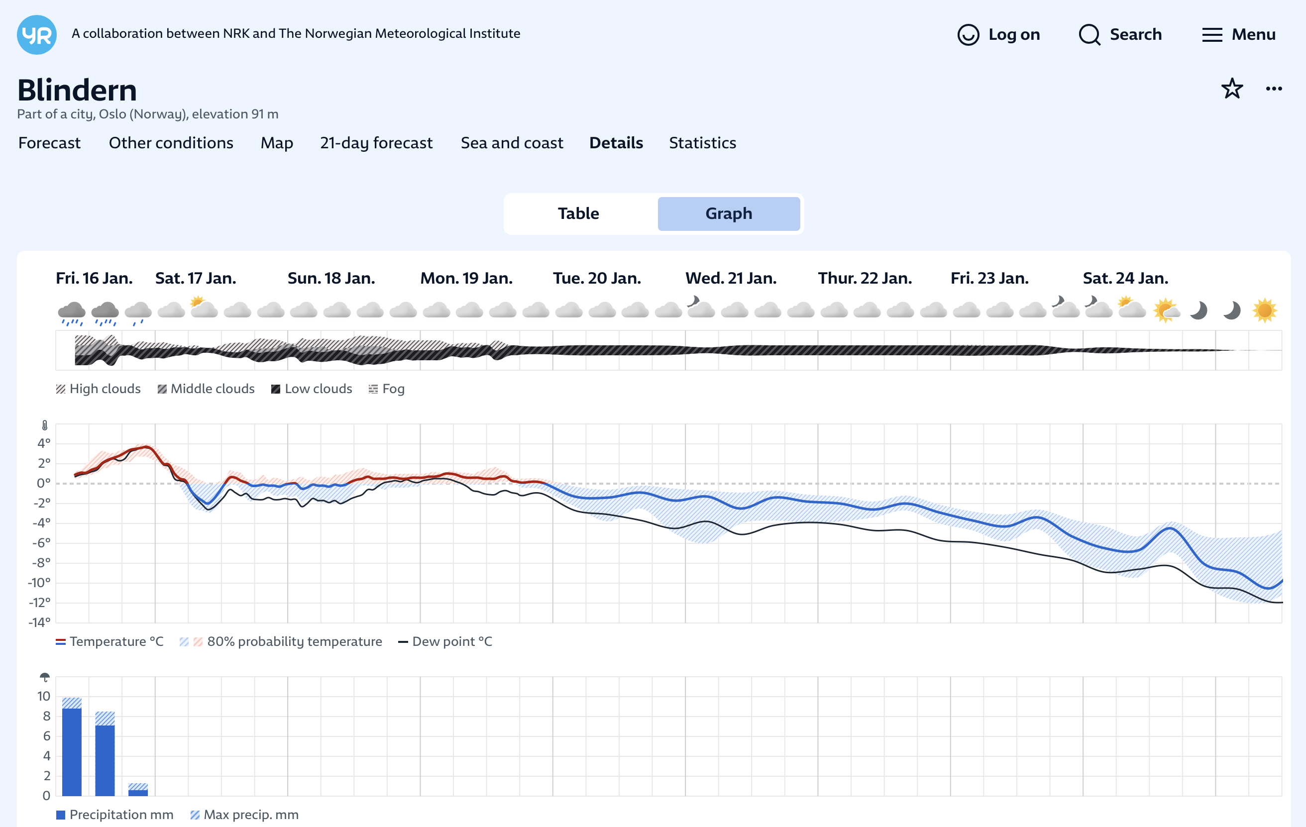Image resolution: width=1306 pixels, height=827 pixels.
Task: Select the Graph view toggle
Action: tap(728, 213)
